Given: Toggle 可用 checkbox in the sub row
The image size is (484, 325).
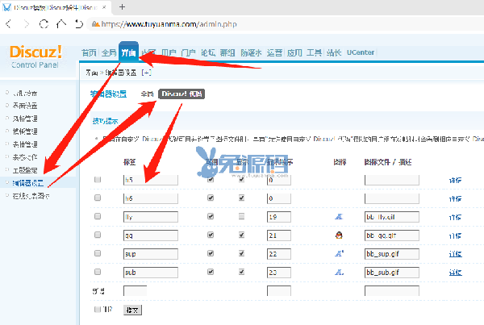Looking at the screenshot, I should click(211, 272).
